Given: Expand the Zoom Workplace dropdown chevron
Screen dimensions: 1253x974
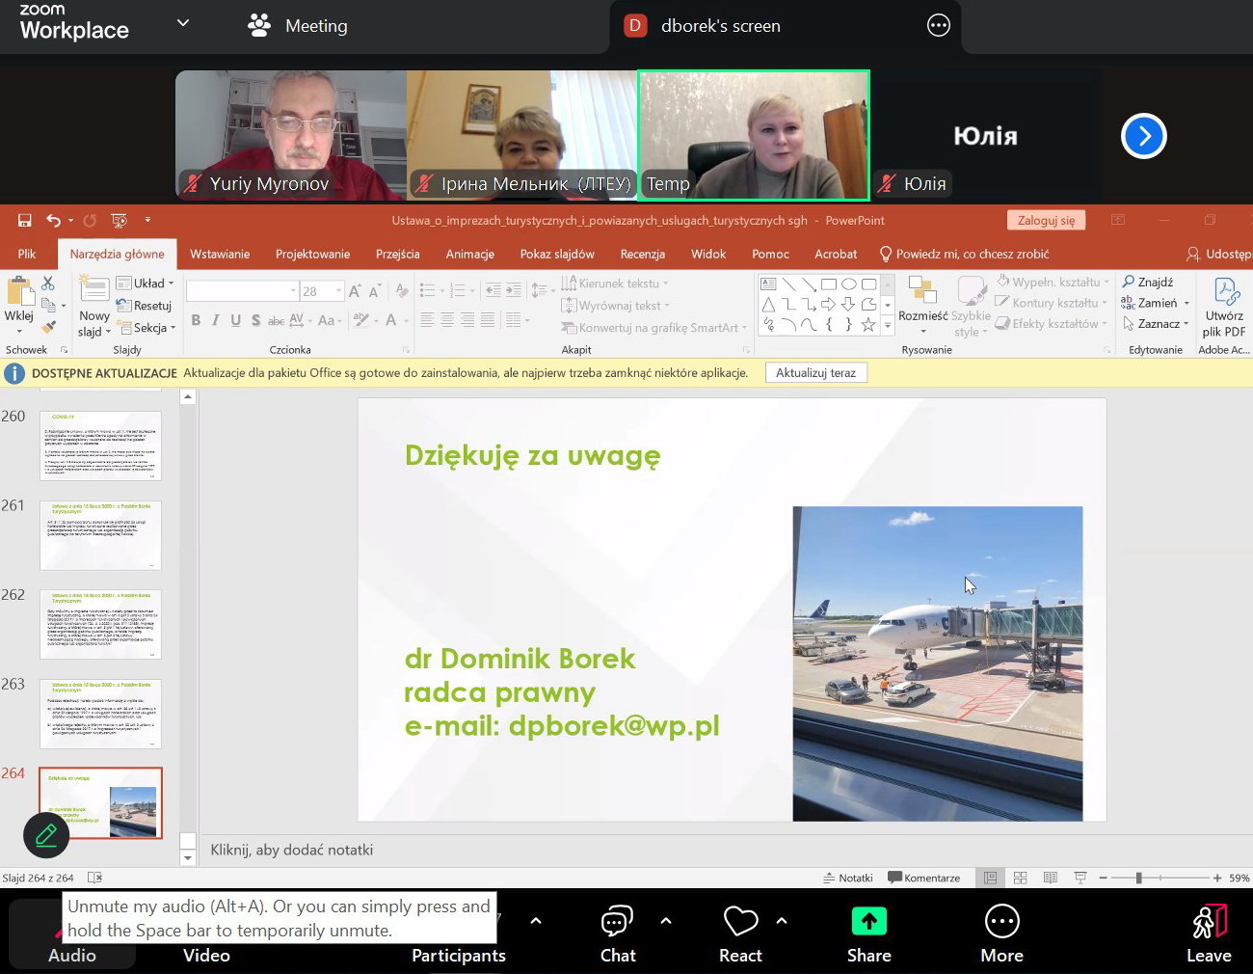Looking at the screenshot, I should [x=183, y=23].
